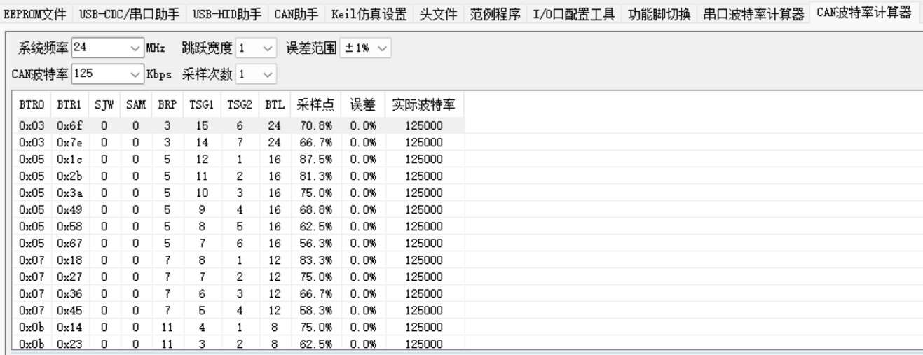Viewport: 923px width, 355px height.
Task: Select the CAN波特率计算器 tab
Action: 863,11
